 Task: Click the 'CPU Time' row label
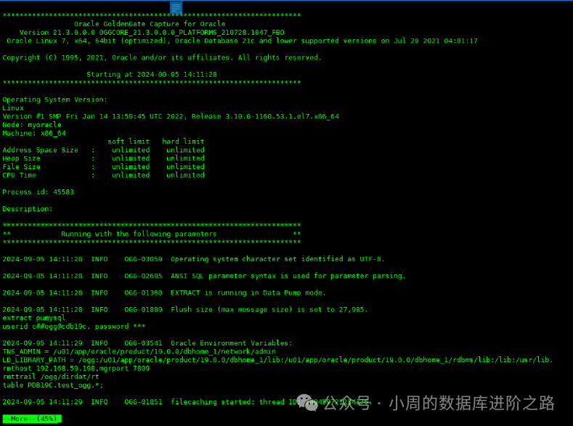[x=20, y=175]
